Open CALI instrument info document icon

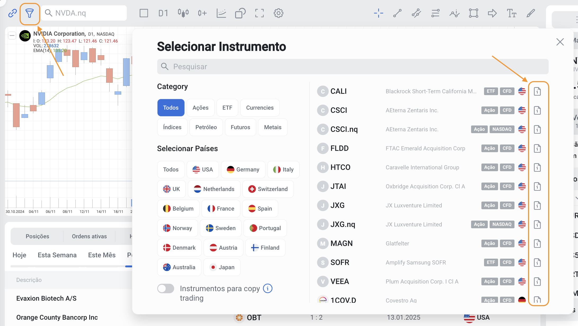(537, 91)
